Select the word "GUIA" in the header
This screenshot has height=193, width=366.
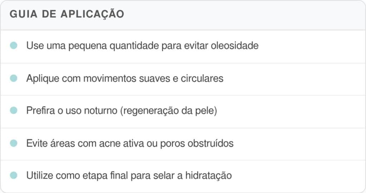click(24, 14)
